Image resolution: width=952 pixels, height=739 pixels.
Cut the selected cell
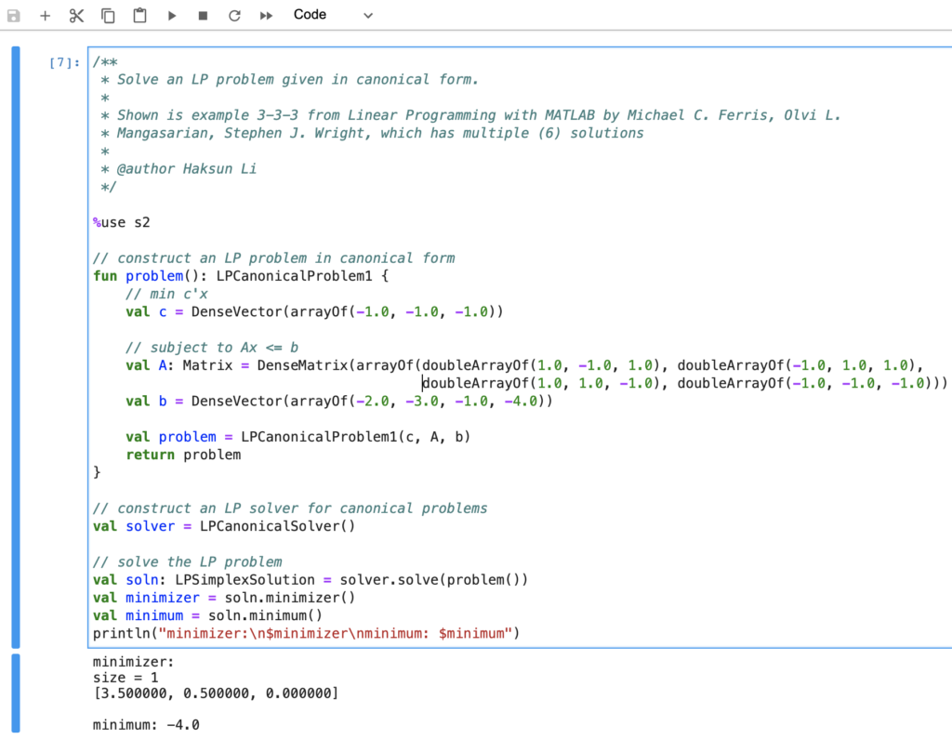coord(76,15)
